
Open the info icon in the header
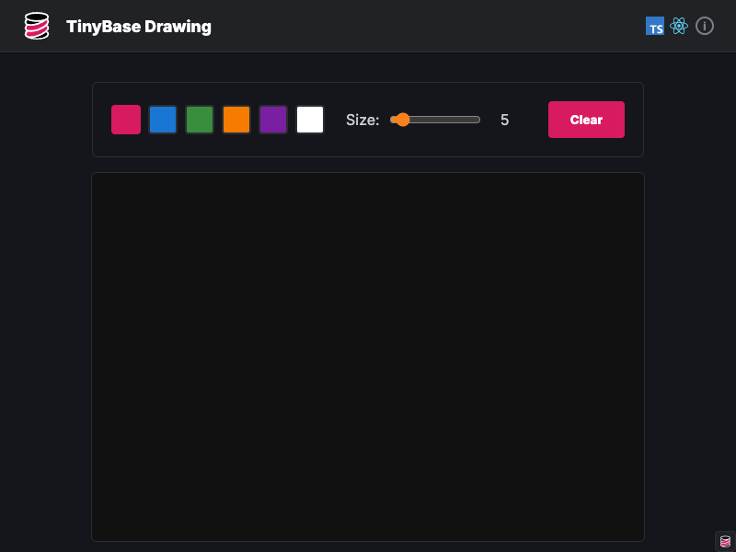[705, 26]
